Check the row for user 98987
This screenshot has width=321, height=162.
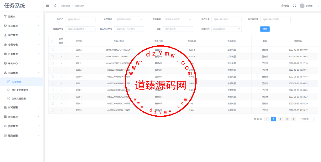(52, 90)
